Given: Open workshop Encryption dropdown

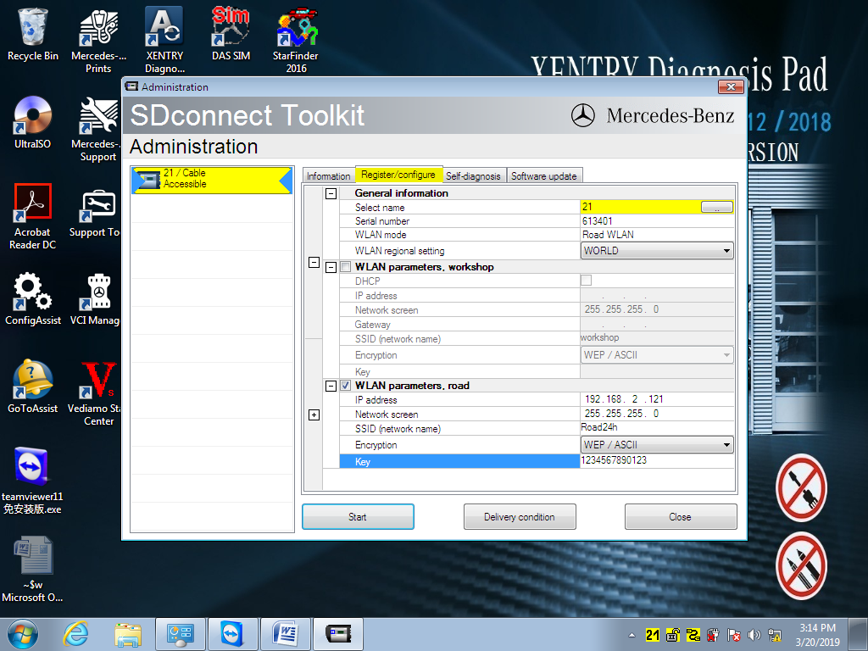Looking at the screenshot, I should pyautogui.click(x=657, y=355).
